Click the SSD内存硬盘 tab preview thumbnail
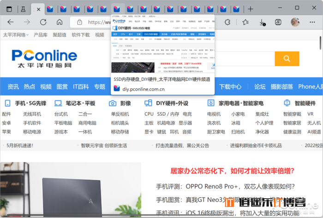323x218 pixels. (x=163, y=44)
